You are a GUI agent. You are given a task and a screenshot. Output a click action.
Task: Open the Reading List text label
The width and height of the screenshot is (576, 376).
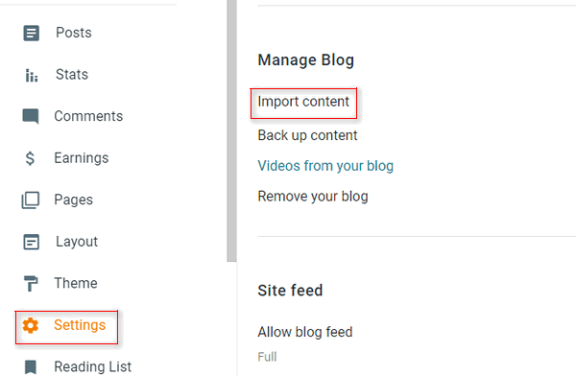(x=92, y=366)
